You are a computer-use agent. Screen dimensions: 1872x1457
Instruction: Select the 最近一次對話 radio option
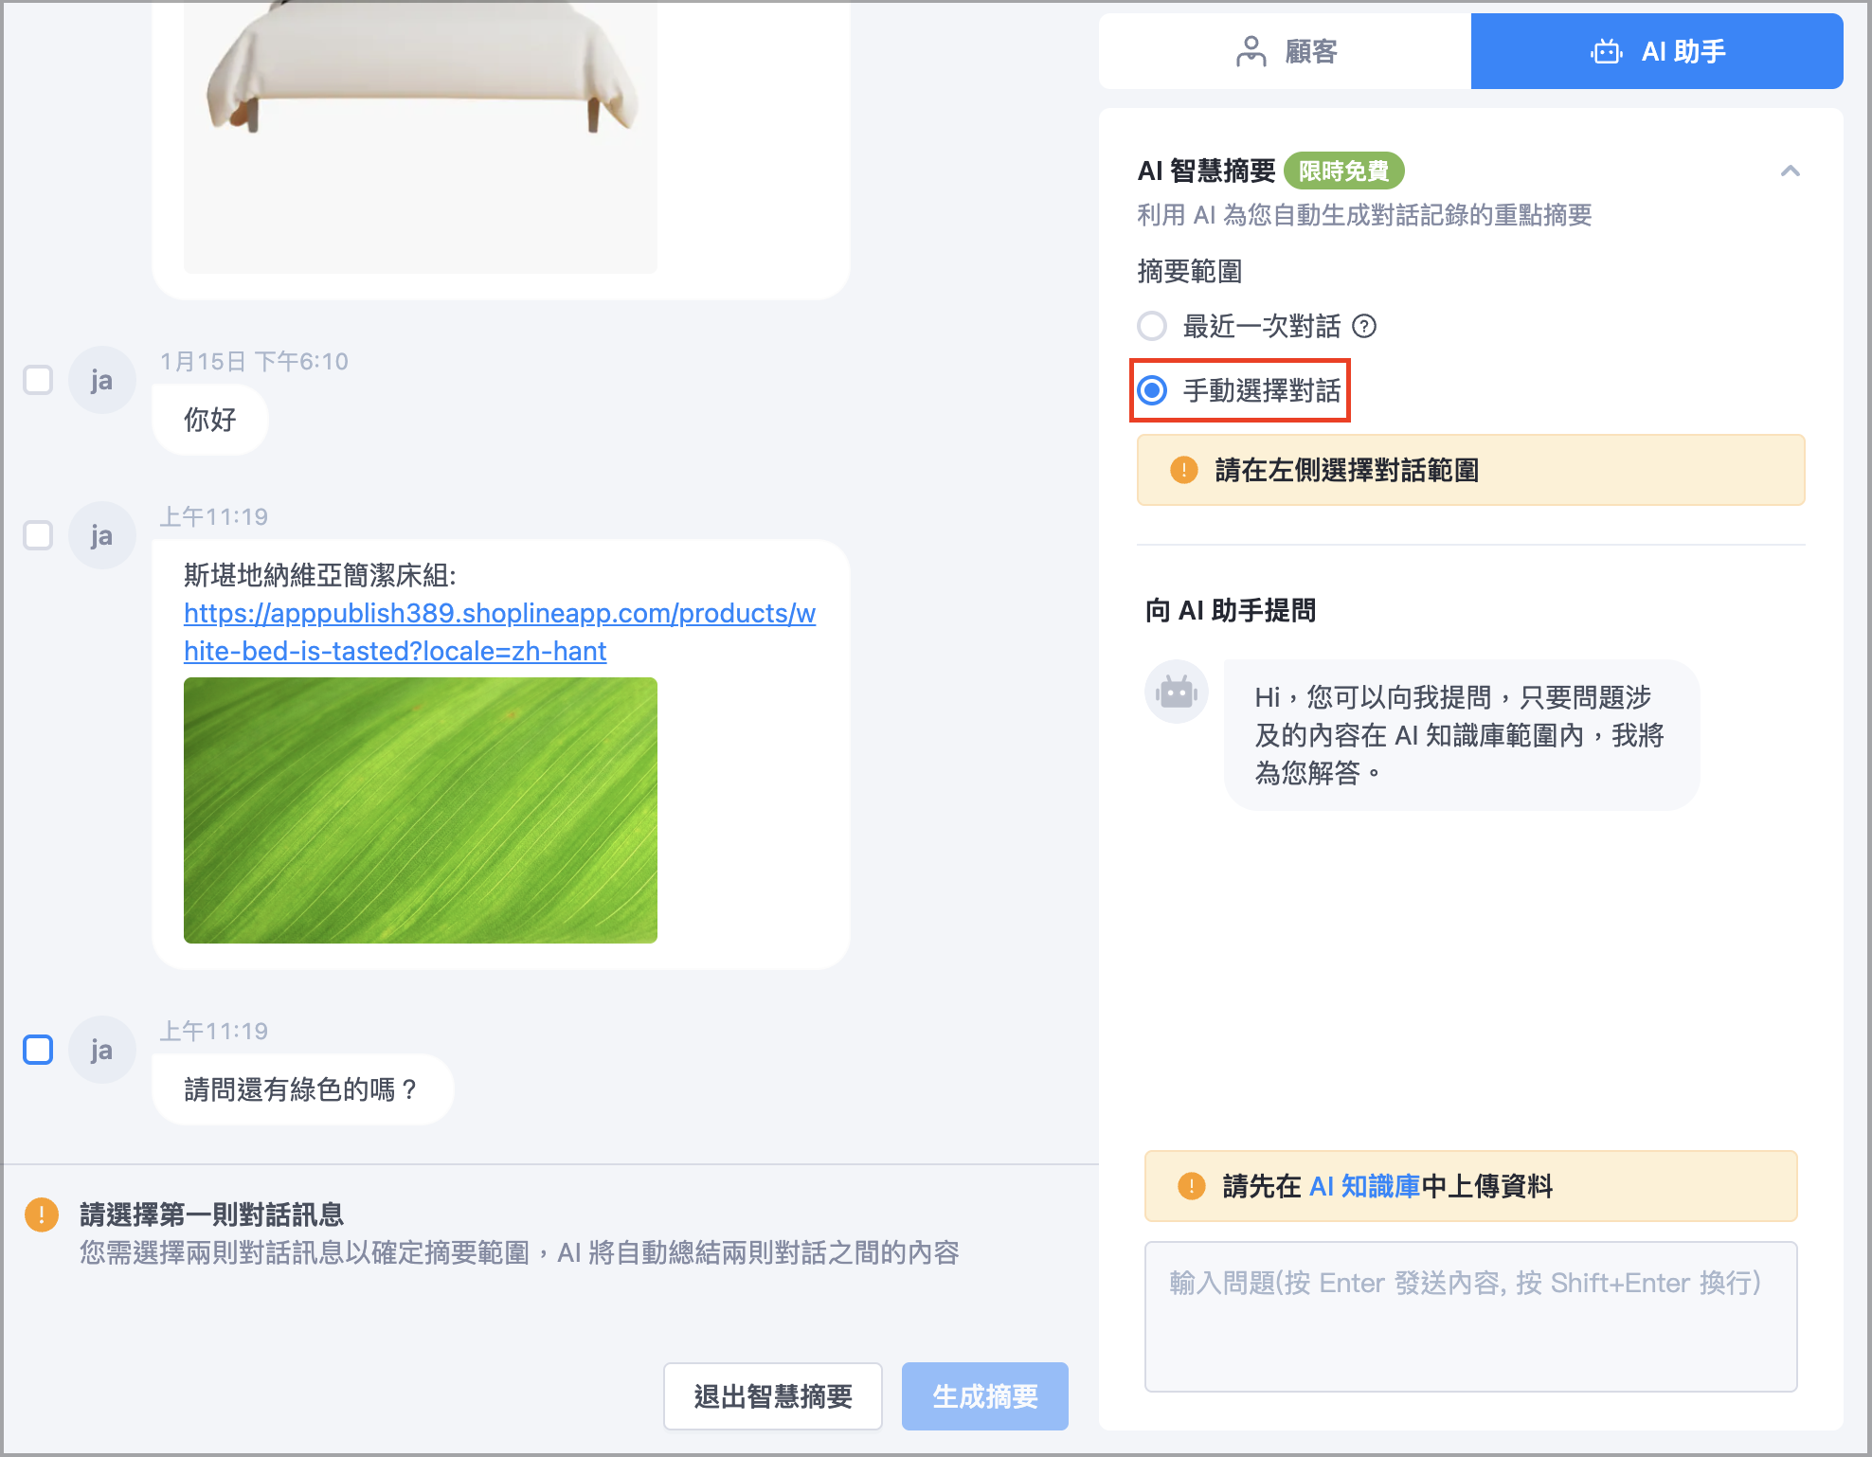[1152, 326]
